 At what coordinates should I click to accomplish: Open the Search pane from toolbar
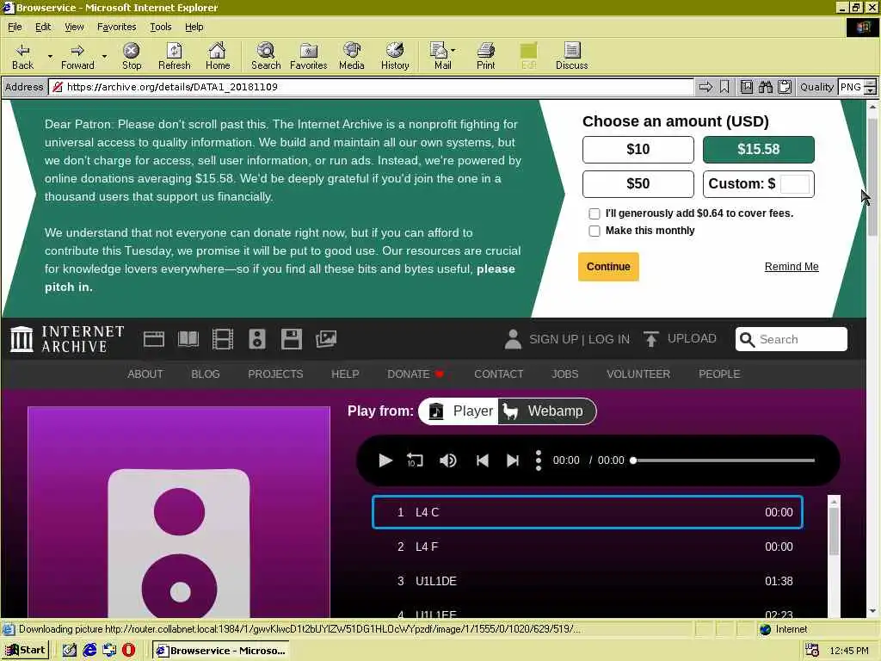tap(266, 56)
